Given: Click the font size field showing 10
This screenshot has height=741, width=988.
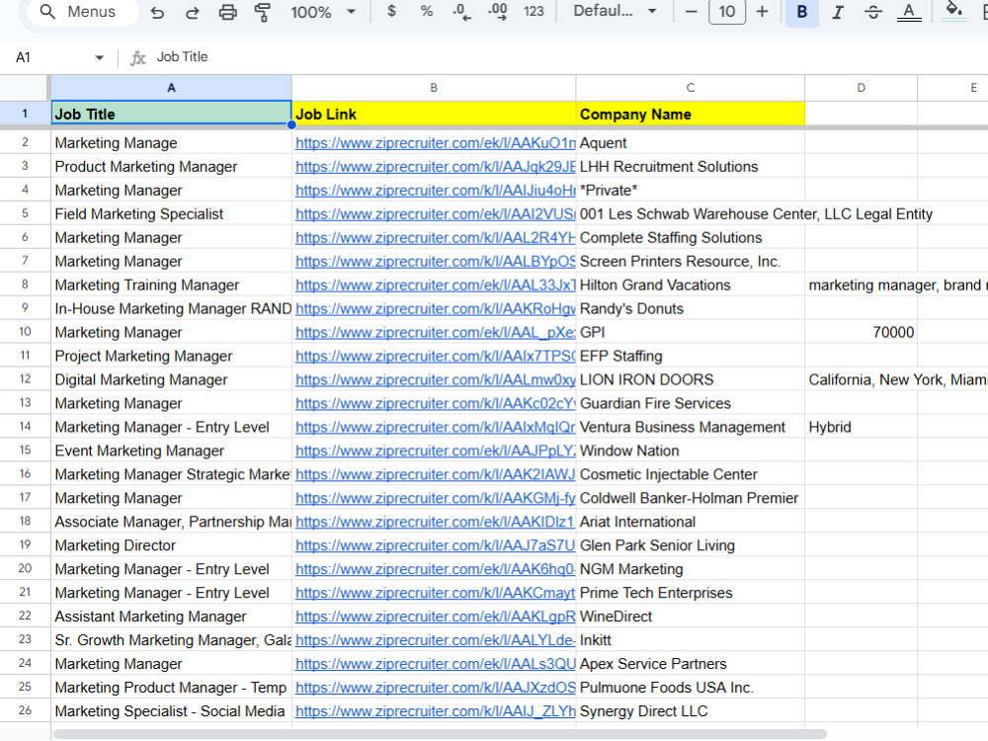Looking at the screenshot, I should (727, 11).
